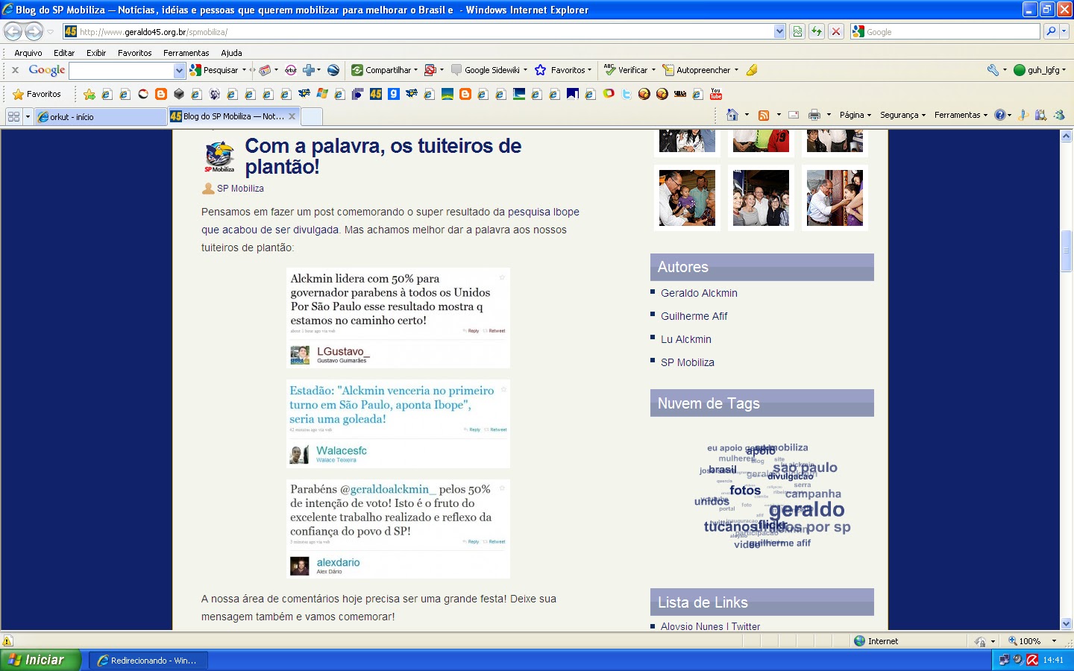Open the orange Blogger bookmark icon
The height and width of the screenshot is (671, 1074).
[161, 94]
